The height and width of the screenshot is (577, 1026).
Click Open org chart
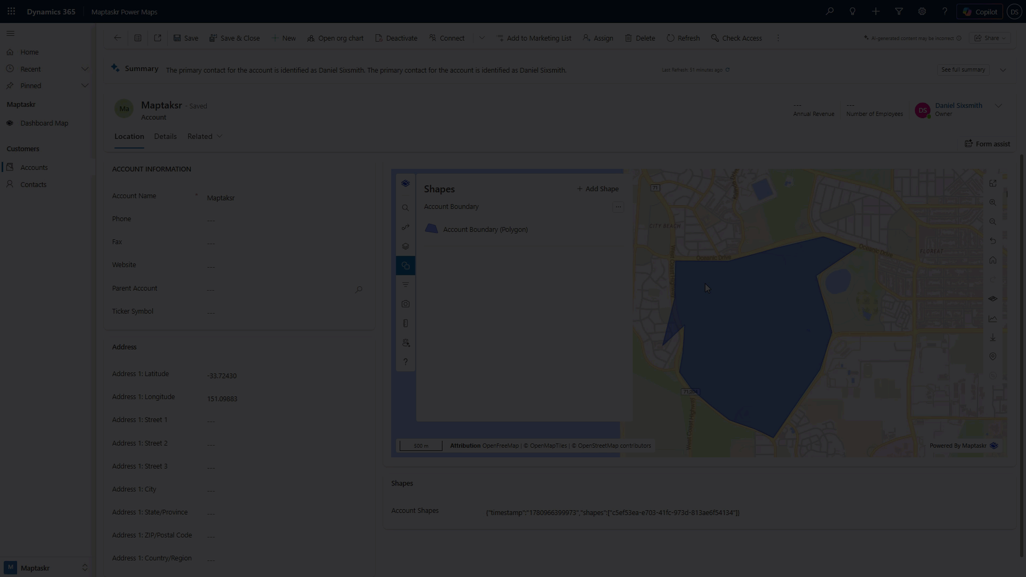(x=336, y=38)
